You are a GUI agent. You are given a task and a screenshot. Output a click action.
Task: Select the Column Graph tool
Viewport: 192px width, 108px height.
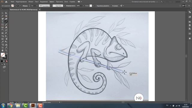click(x=6, y=45)
